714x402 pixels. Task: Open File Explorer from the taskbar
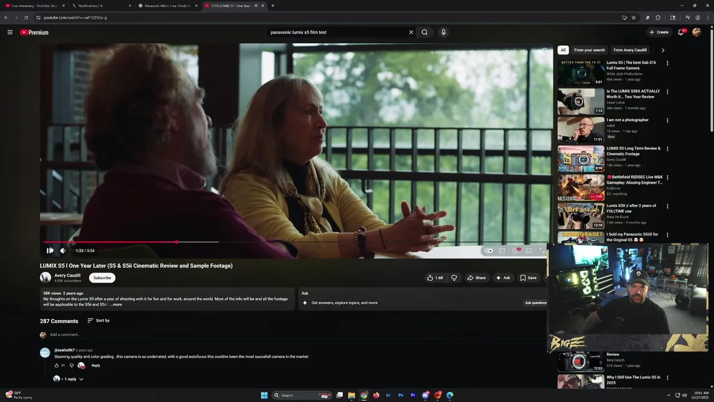(x=351, y=395)
